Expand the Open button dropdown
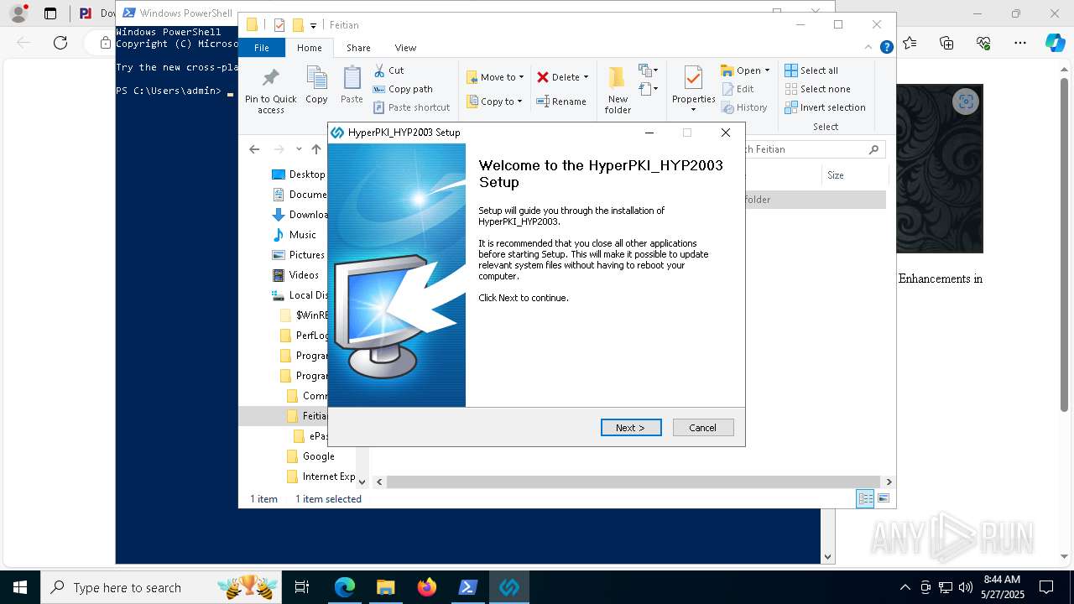The image size is (1074, 604). (767, 70)
